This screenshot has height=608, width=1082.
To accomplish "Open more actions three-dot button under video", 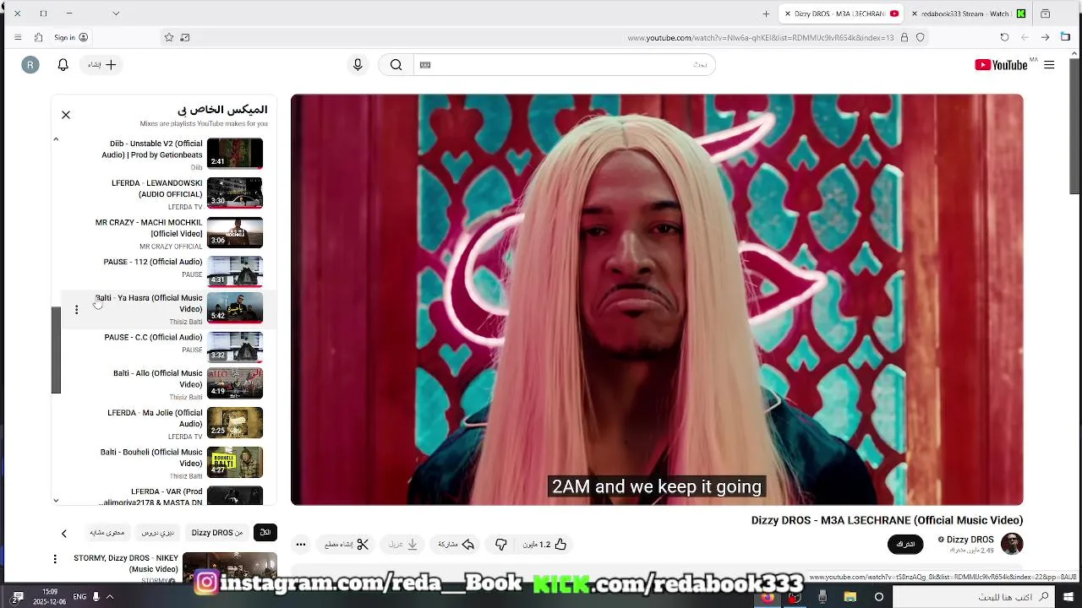I will pos(301,545).
